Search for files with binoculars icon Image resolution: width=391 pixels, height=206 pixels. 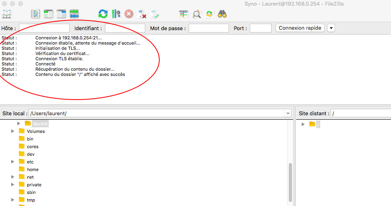(222, 14)
